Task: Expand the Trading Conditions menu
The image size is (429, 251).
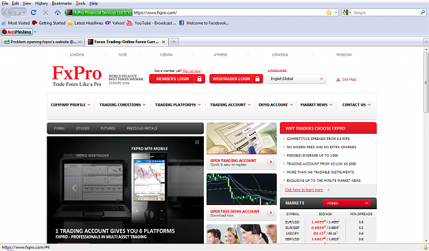Action: 123,105
